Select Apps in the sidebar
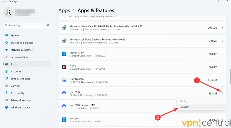 [x=27, y=64]
